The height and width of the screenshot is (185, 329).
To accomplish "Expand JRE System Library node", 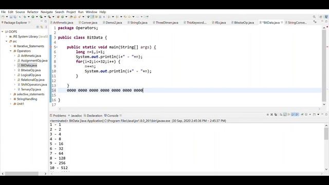I will pos(7,36).
